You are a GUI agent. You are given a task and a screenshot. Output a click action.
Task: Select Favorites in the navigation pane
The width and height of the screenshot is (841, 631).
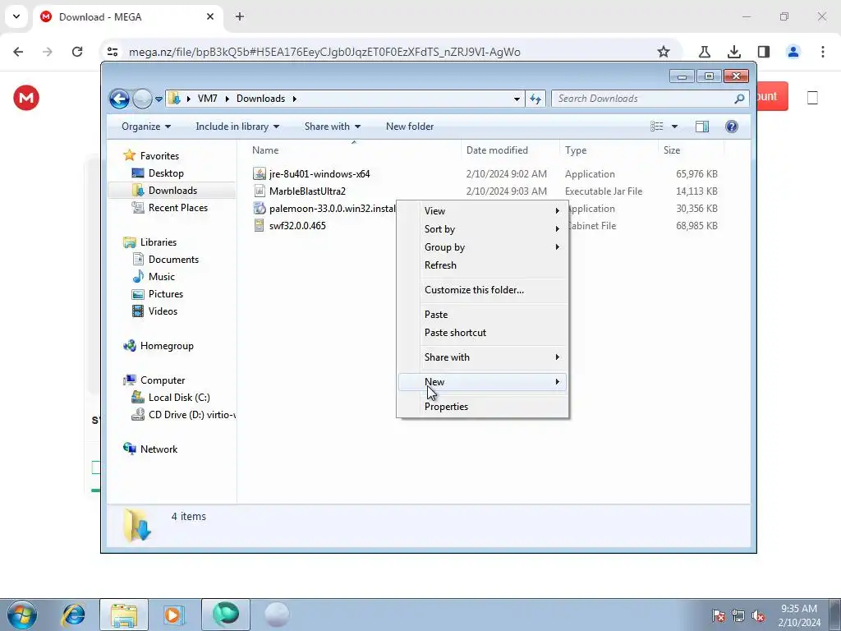[159, 156]
